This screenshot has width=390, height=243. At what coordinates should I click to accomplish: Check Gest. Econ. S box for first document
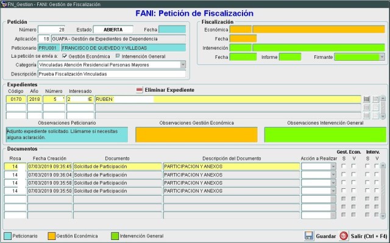(344, 166)
